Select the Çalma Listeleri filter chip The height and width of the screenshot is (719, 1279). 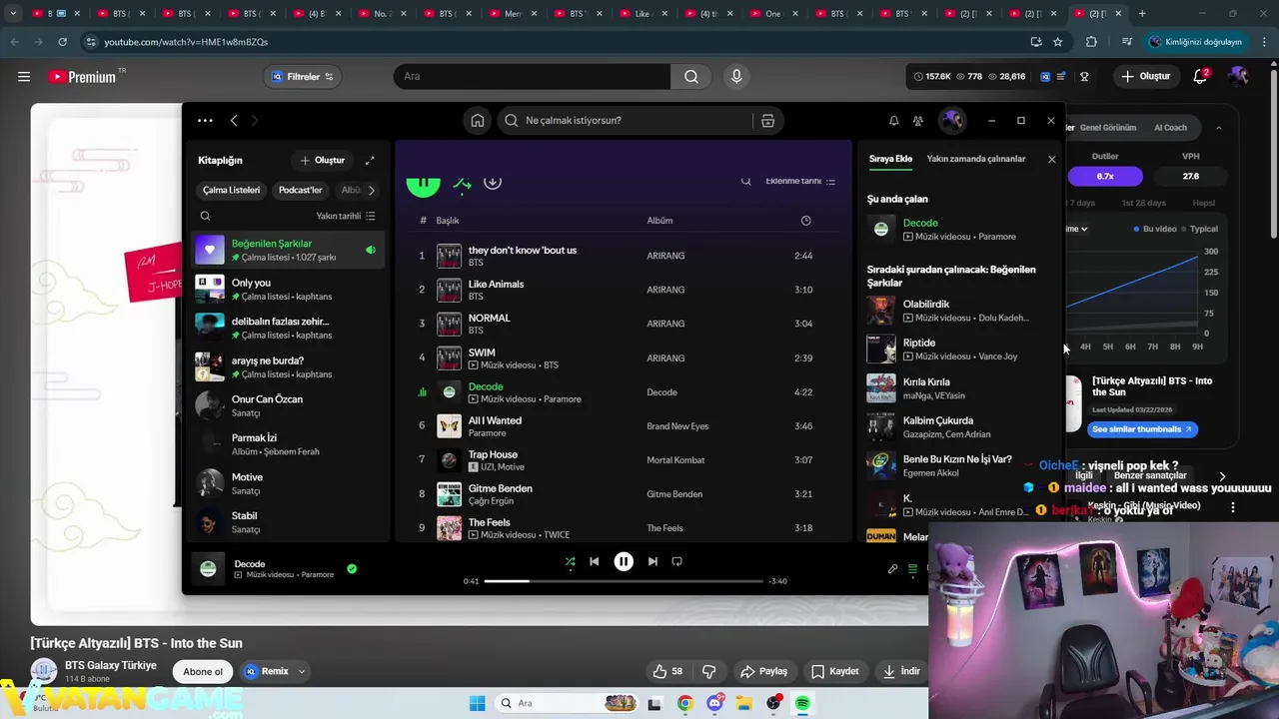231,190
